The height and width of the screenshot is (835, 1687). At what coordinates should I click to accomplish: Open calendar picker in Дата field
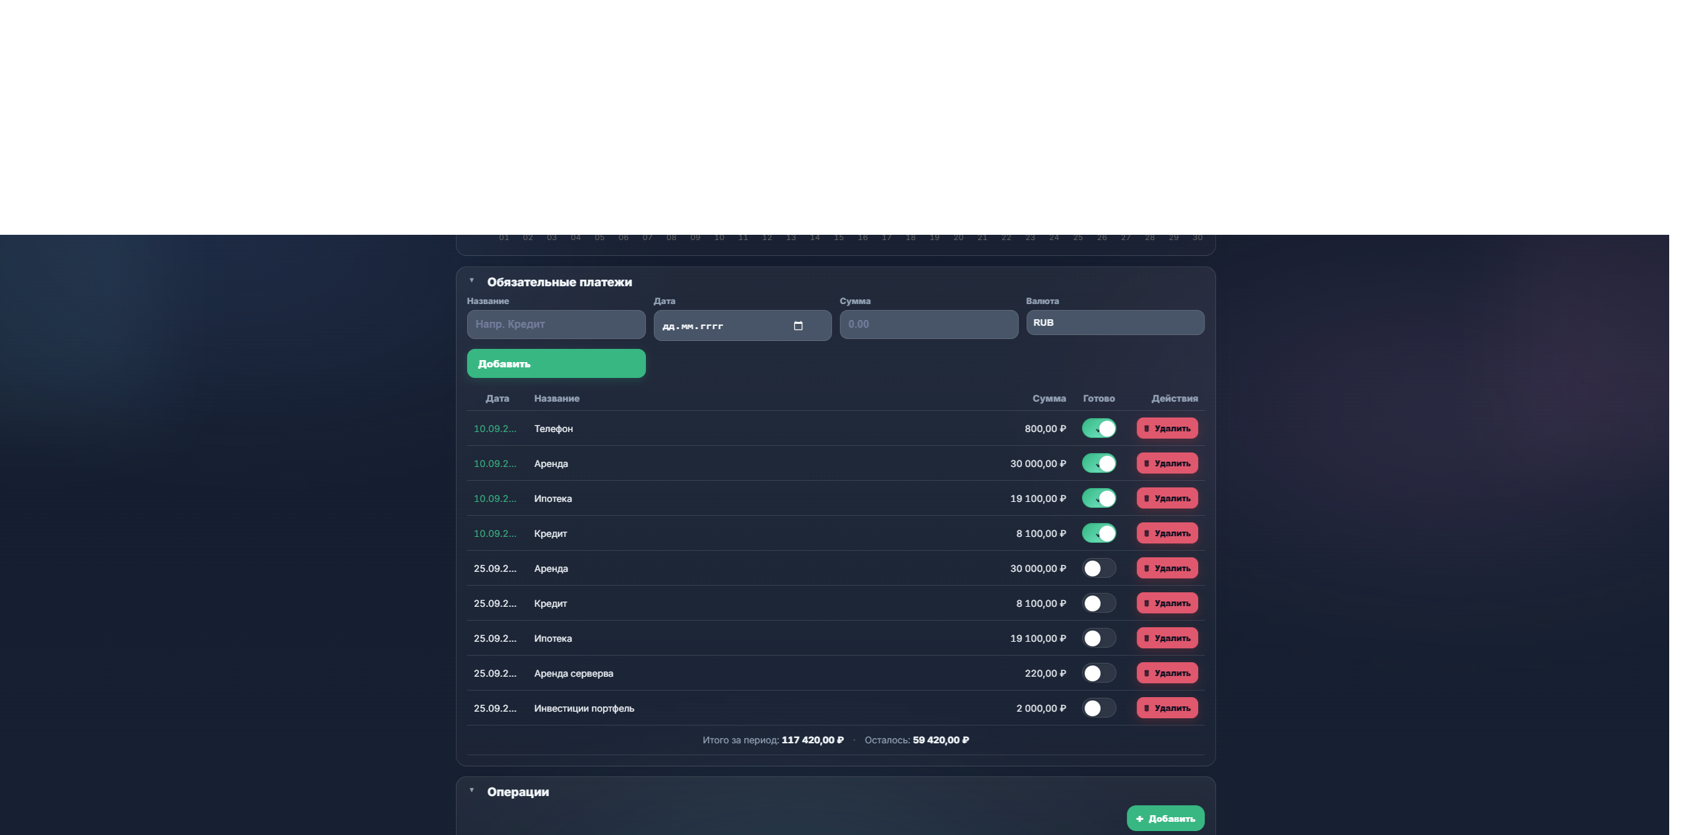[798, 326]
